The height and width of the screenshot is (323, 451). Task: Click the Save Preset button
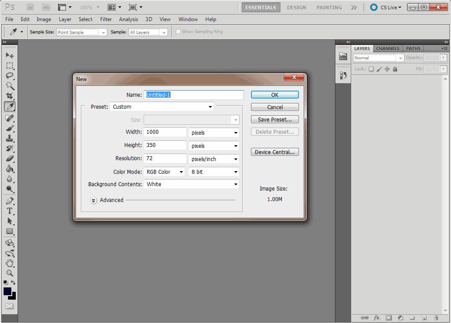click(x=275, y=119)
